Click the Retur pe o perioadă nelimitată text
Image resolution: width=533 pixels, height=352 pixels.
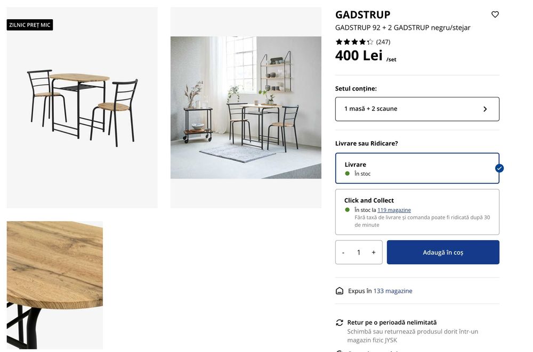tap(392, 322)
